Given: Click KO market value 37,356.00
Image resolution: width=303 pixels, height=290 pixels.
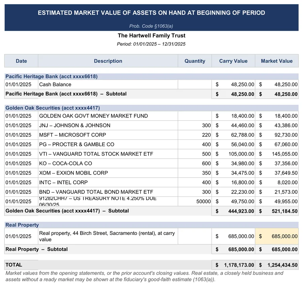Looking at the screenshot, I should 277,163.
